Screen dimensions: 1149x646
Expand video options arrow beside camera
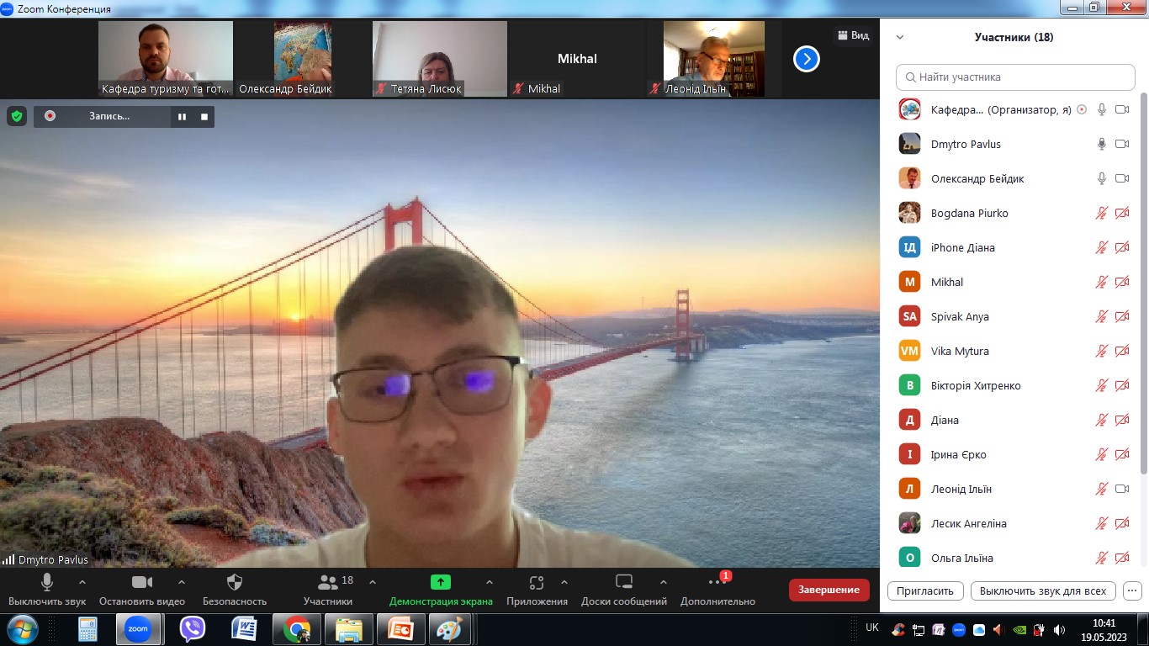181,581
